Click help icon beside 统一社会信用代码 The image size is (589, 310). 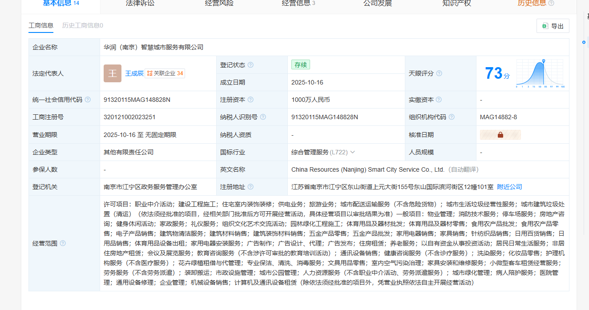88,100
